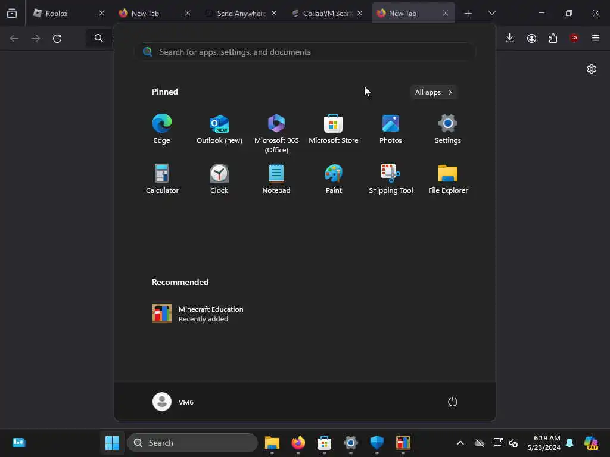Open a new Firefox tab with plus
610x457 pixels.
click(x=468, y=13)
